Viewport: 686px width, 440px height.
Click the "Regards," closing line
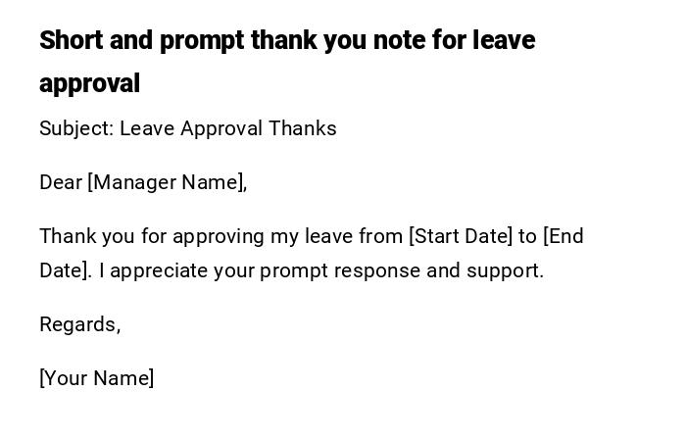click(x=79, y=324)
